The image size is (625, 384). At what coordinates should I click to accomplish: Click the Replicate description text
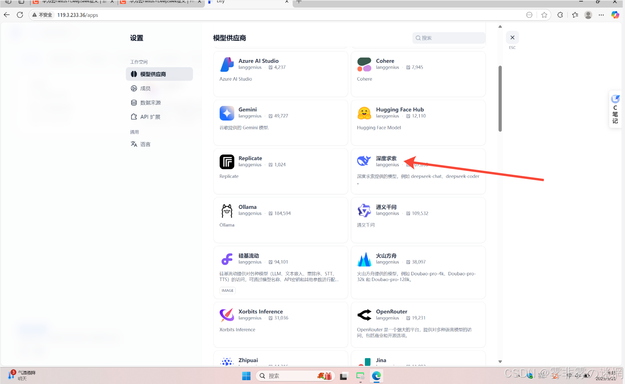coord(229,176)
